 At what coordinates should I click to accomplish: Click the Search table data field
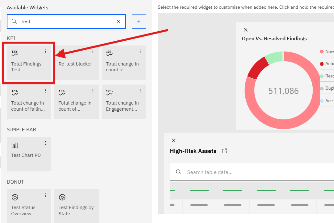[x=252, y=172]
